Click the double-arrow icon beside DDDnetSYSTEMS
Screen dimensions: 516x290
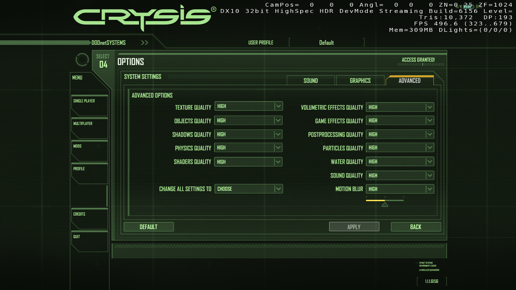coord(144,43)
